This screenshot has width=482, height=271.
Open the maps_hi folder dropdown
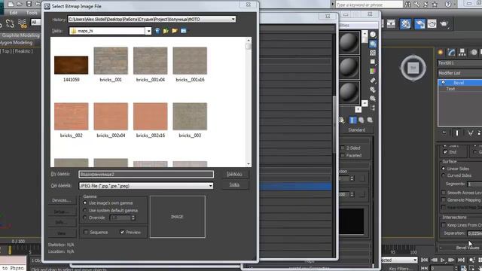point(148,31)
